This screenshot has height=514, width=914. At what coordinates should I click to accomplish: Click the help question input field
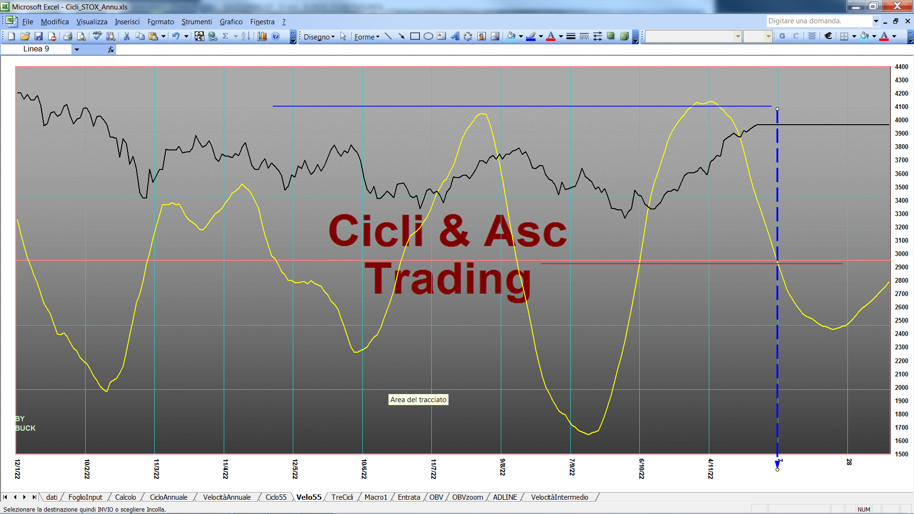(x=819, y=21)
